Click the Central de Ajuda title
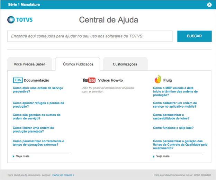 tap(109, 20)
